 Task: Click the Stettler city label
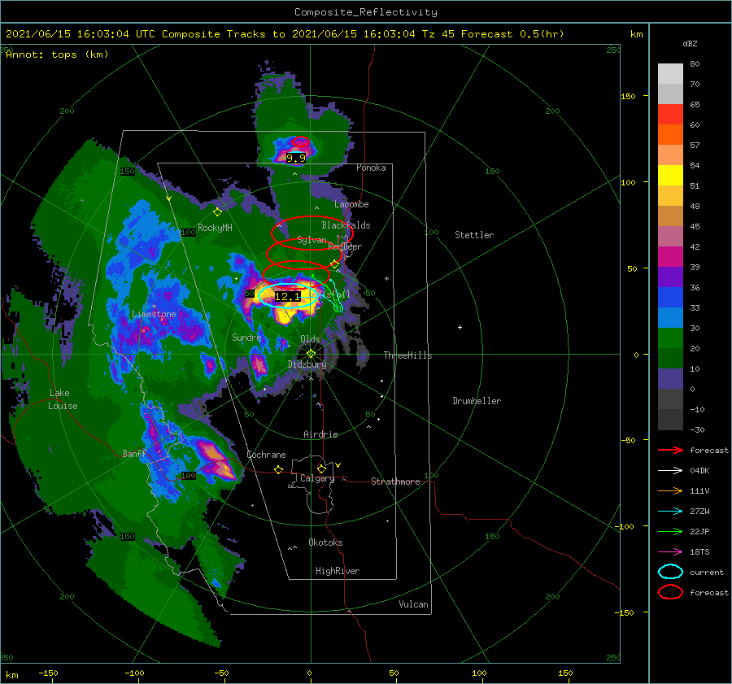tap(474, 235)
